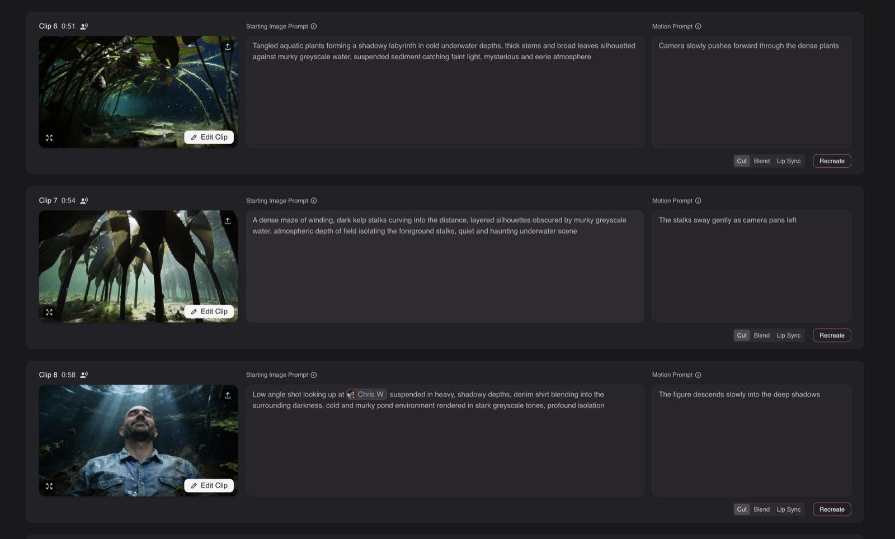Expand Clip 8 thumbnail to fullscreen
Viewport: 895px width, 539px height.
pyautogui.click(x=49, y=486)
